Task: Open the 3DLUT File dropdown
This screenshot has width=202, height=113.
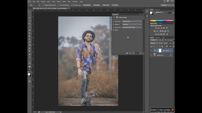Action: click(132, 21)
